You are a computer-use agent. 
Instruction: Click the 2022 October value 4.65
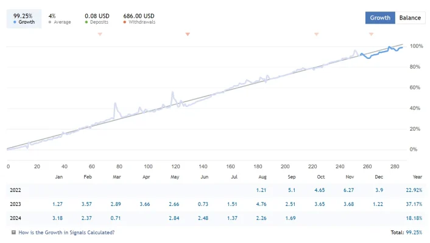click(x=320, y=190)
